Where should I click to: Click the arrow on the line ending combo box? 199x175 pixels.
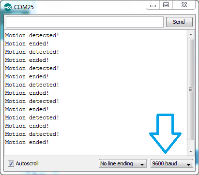(x=142, y=164)
